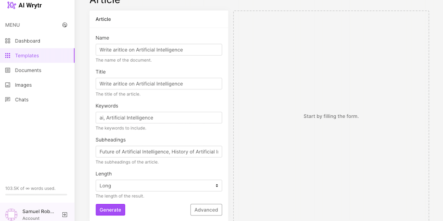443x221 pixels.
Task: Click the AI Wrytr logo icon
Action: click(11, 5)
